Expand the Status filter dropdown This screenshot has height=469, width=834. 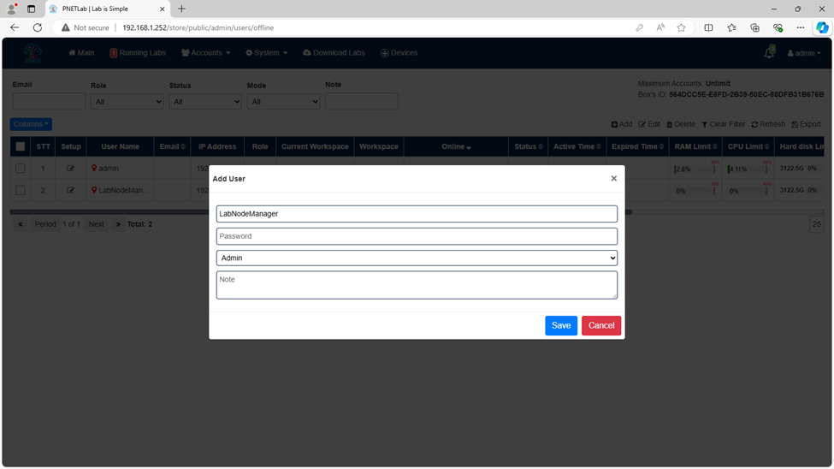pyautogui.click(x=204, y=102)
